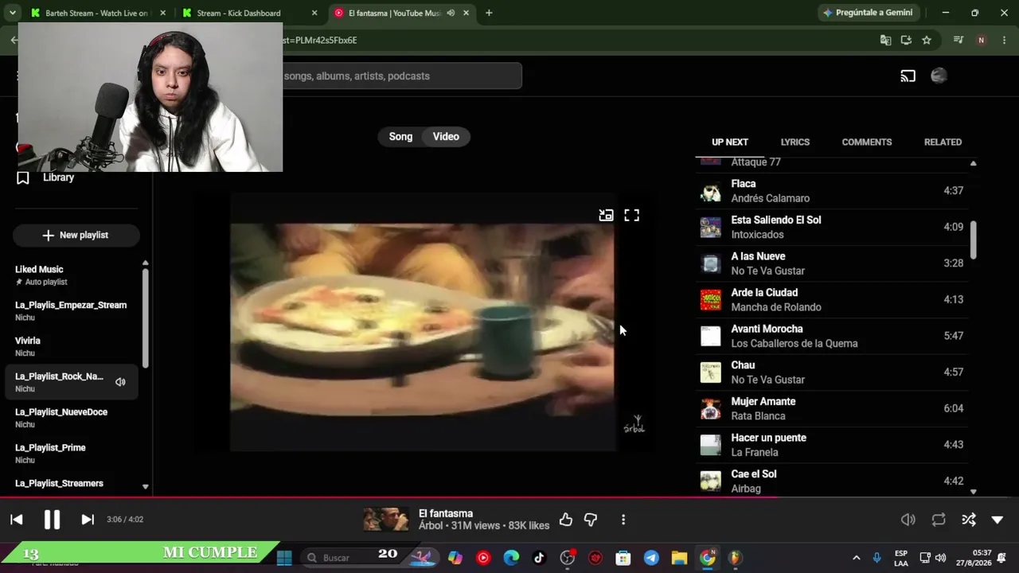This screenshot has width=1019, height=573.
Task: Ask Gemini from the browser title bar
Action: 870,13
